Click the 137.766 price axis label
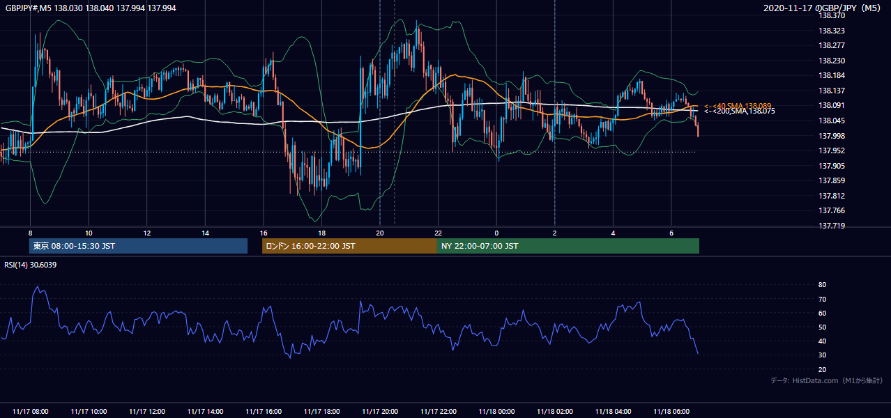This screenshot has width=891, height=418. coord(832,210)
